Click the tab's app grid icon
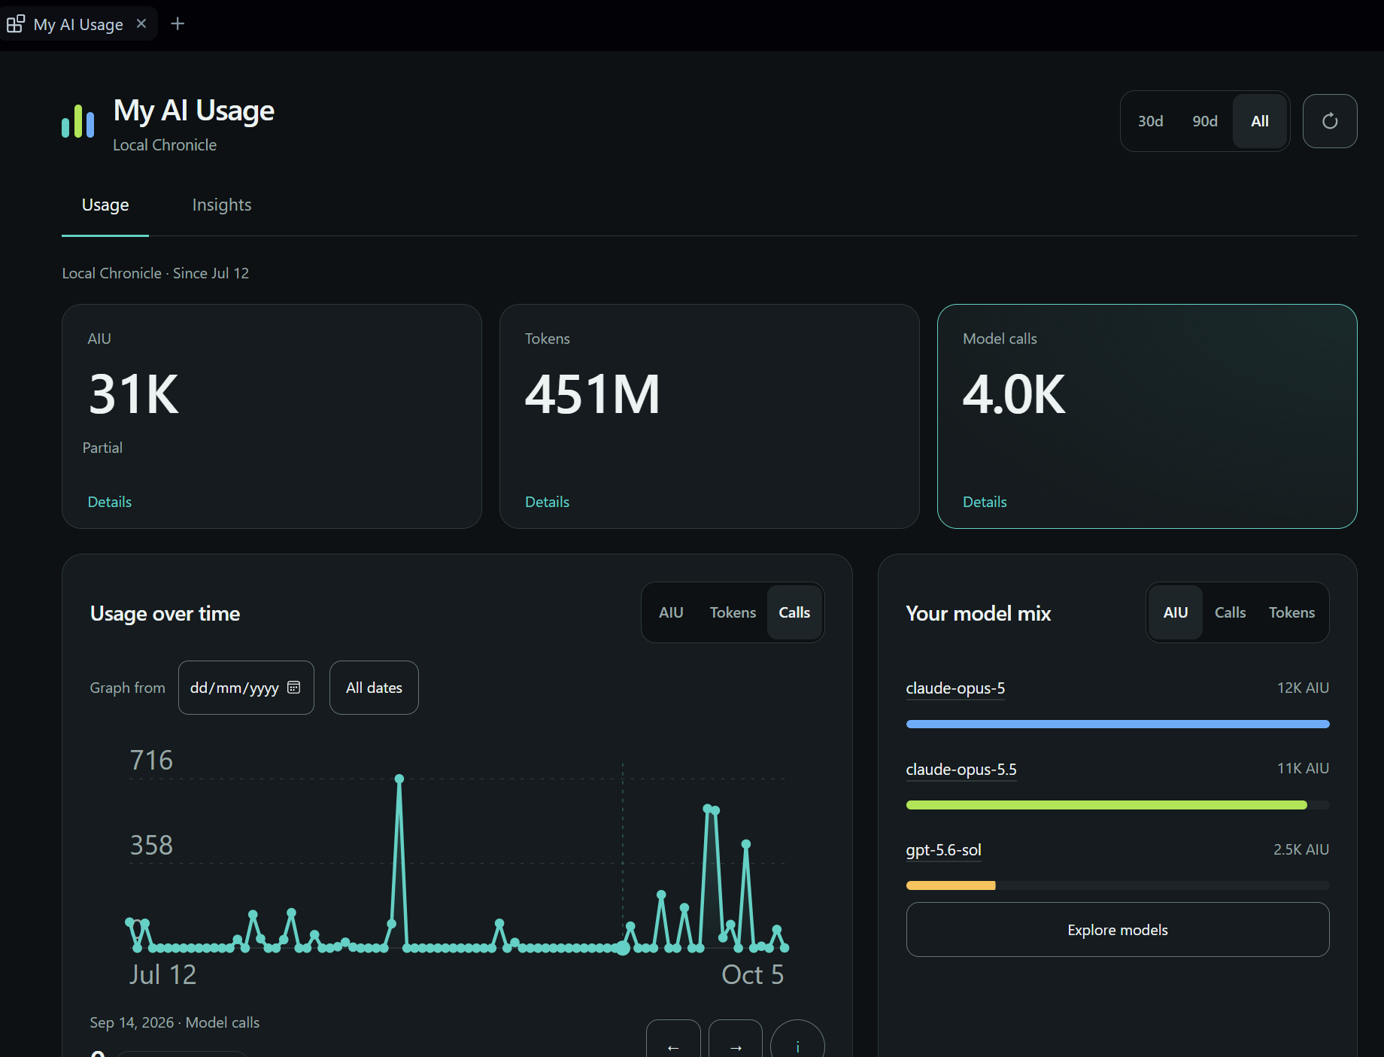Image resolution: width=1384 pixels, height=1057 pixels. pyautogui.click(x=15, y=24)
